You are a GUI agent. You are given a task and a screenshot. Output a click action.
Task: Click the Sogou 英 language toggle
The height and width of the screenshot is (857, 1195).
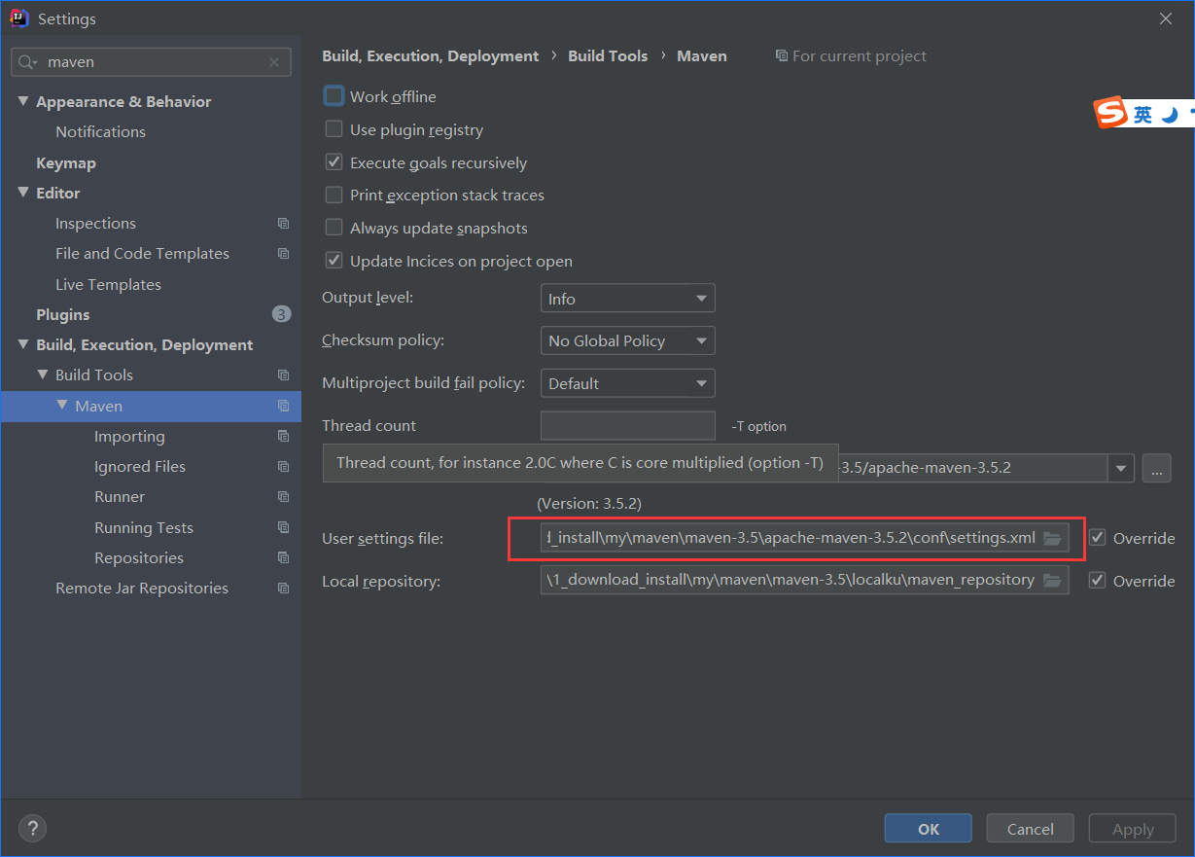[x=1142, y=115]
